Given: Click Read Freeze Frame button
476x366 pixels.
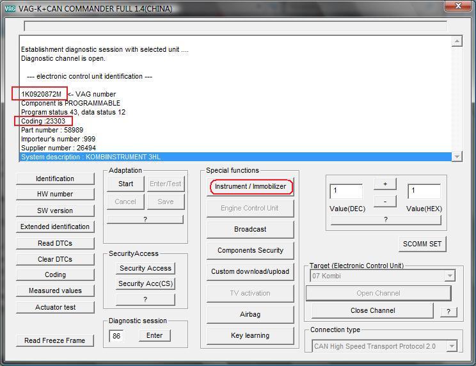Looking at the screenshot, I should 55,340.
